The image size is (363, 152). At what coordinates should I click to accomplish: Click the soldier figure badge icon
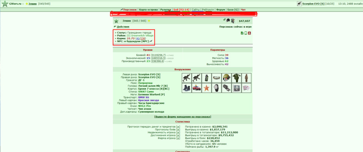point(233,21)
